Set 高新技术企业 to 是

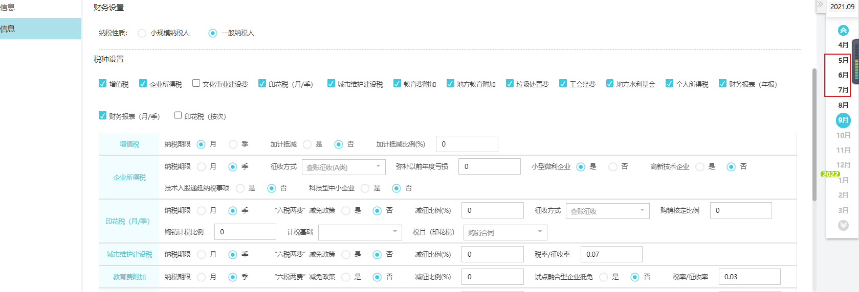[700, 167]
